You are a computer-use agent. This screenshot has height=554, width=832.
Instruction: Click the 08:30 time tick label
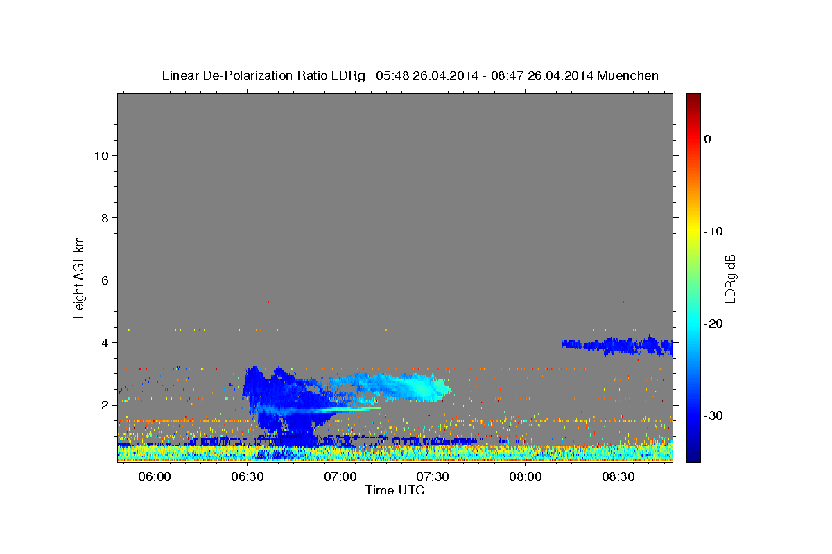(618, 477)
